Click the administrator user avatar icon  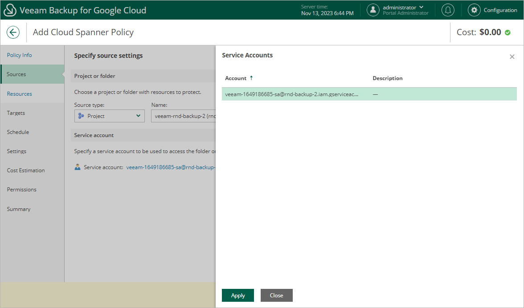point(373,10)
